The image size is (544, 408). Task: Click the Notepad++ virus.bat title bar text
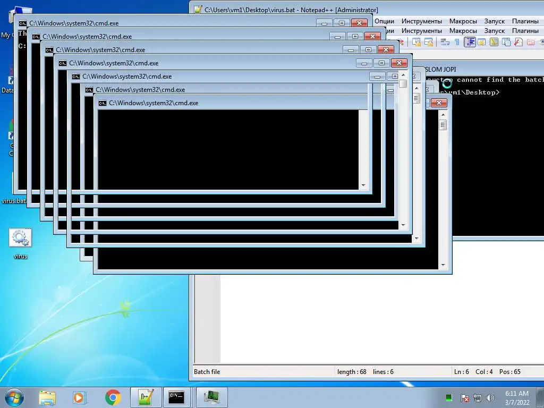[x=291, y=10]
